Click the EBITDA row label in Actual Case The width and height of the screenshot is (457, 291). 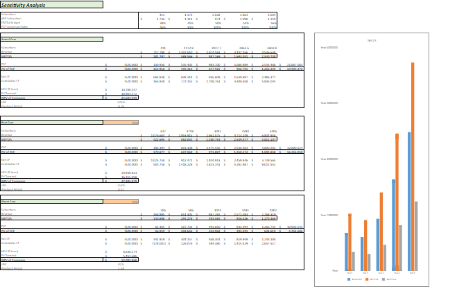click(8, 55)
